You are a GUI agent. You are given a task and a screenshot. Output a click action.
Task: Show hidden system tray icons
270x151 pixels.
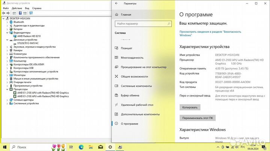pyautogui.click(x=218, y=147)
